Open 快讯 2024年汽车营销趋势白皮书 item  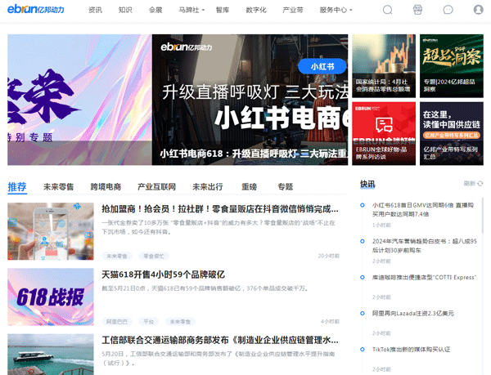point(424,246)
